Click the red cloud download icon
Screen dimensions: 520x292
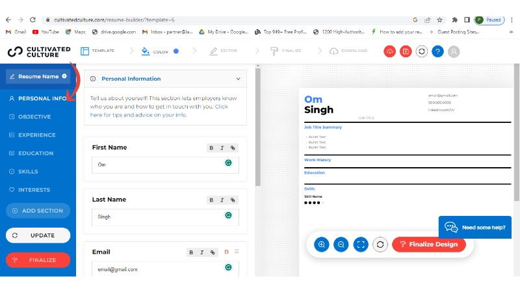(390, 51)
